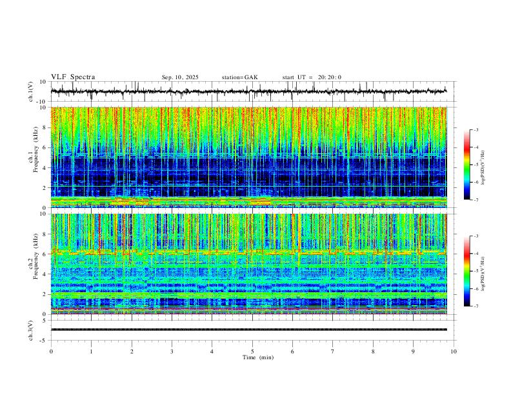Click the ch.2 spectrogram color scale bar

[467, 271]
